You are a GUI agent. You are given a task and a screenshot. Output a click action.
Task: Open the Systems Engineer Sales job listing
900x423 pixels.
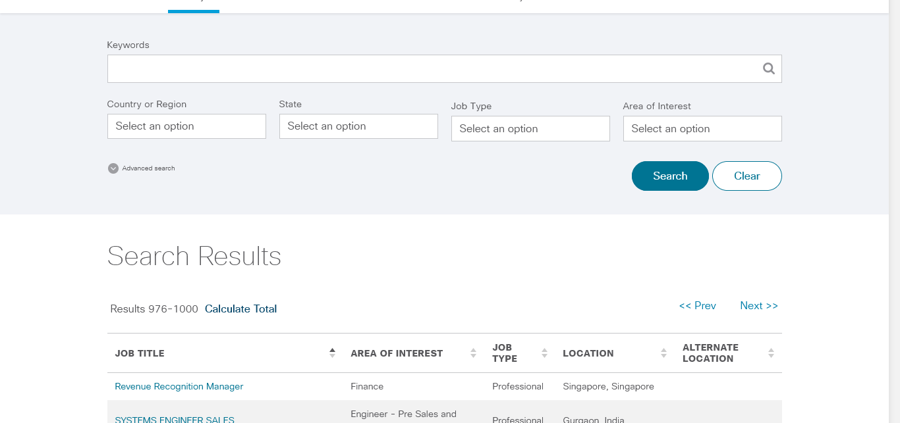click(175, 419)
